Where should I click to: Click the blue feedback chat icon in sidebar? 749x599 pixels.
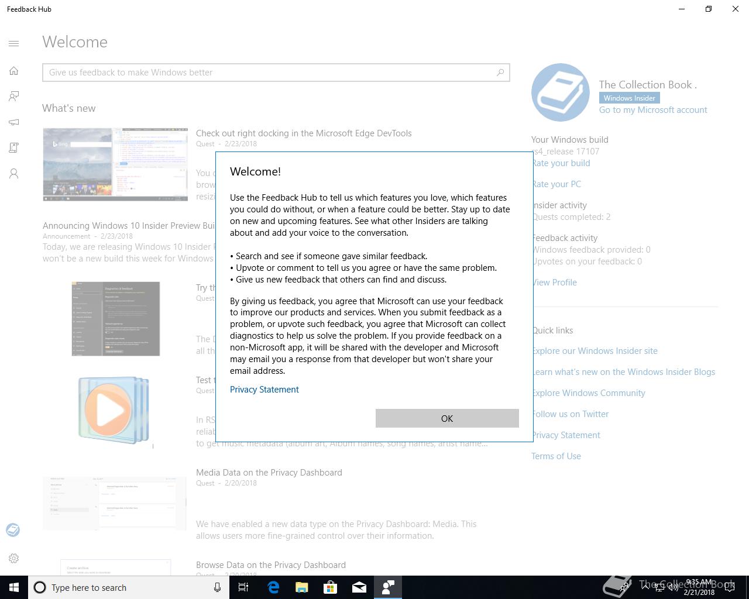[x=13, y=530]
